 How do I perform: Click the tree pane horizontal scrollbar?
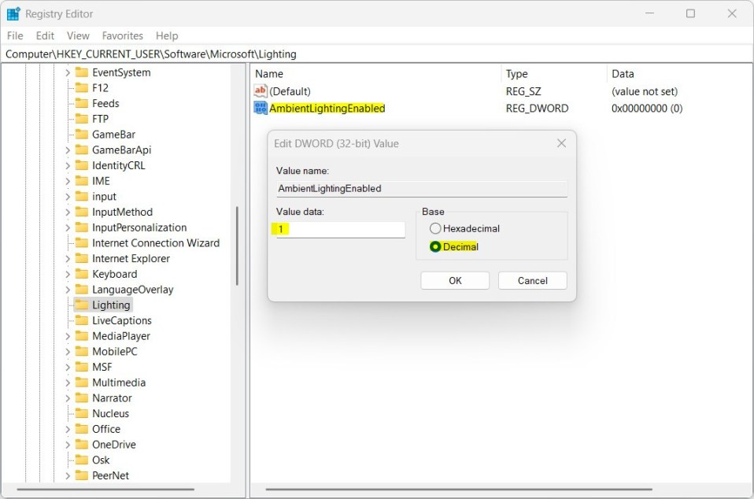(105, 490)
